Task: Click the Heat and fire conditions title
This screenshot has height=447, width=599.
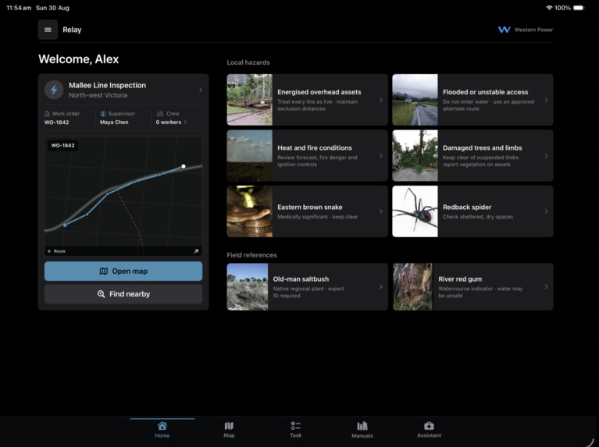Action: click(x=315, y=147)
